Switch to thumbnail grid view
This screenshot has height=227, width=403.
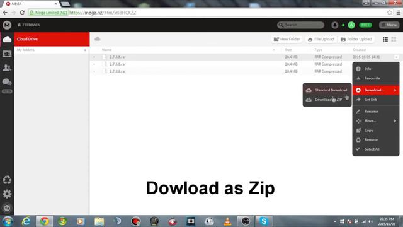[394, 39]
